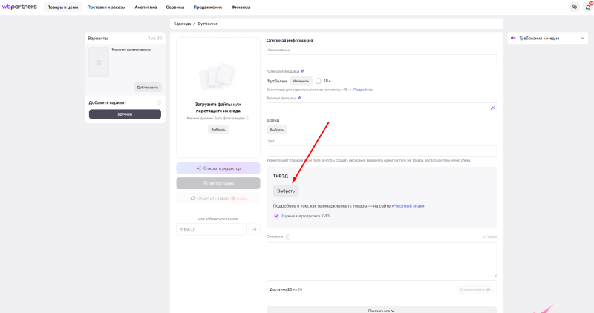Expand the Показать все section

point(381,310)
